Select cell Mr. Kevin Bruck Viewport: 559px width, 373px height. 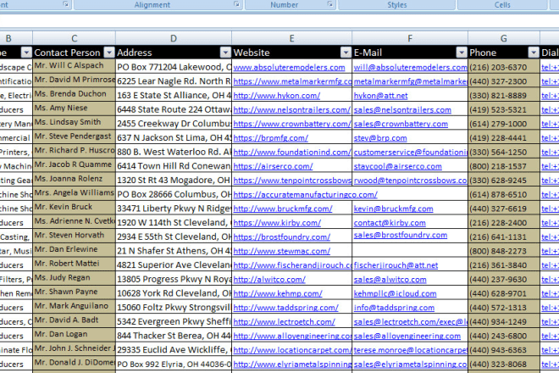click(x=75, y=208)
